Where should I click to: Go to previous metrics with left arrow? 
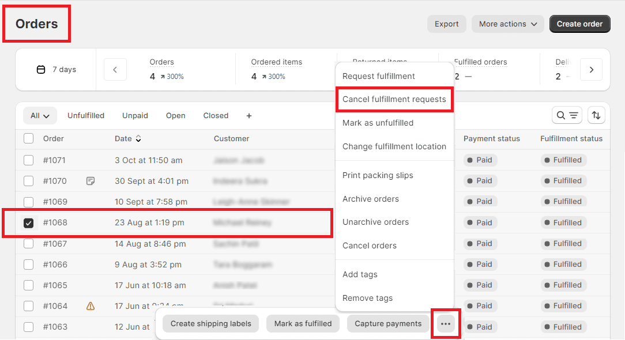(x=115, y=70)
